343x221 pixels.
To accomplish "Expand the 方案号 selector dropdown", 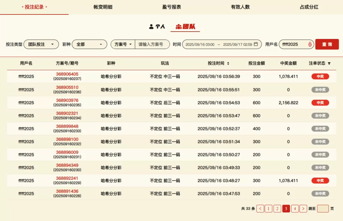I will coord(123,44).
